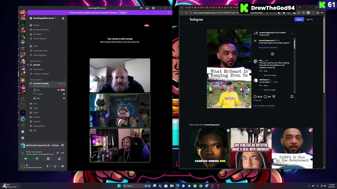Click the like heart icon on Instagram reel

(255, 97)
